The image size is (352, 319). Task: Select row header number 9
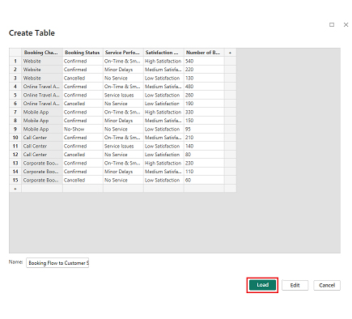pos(15,129)
